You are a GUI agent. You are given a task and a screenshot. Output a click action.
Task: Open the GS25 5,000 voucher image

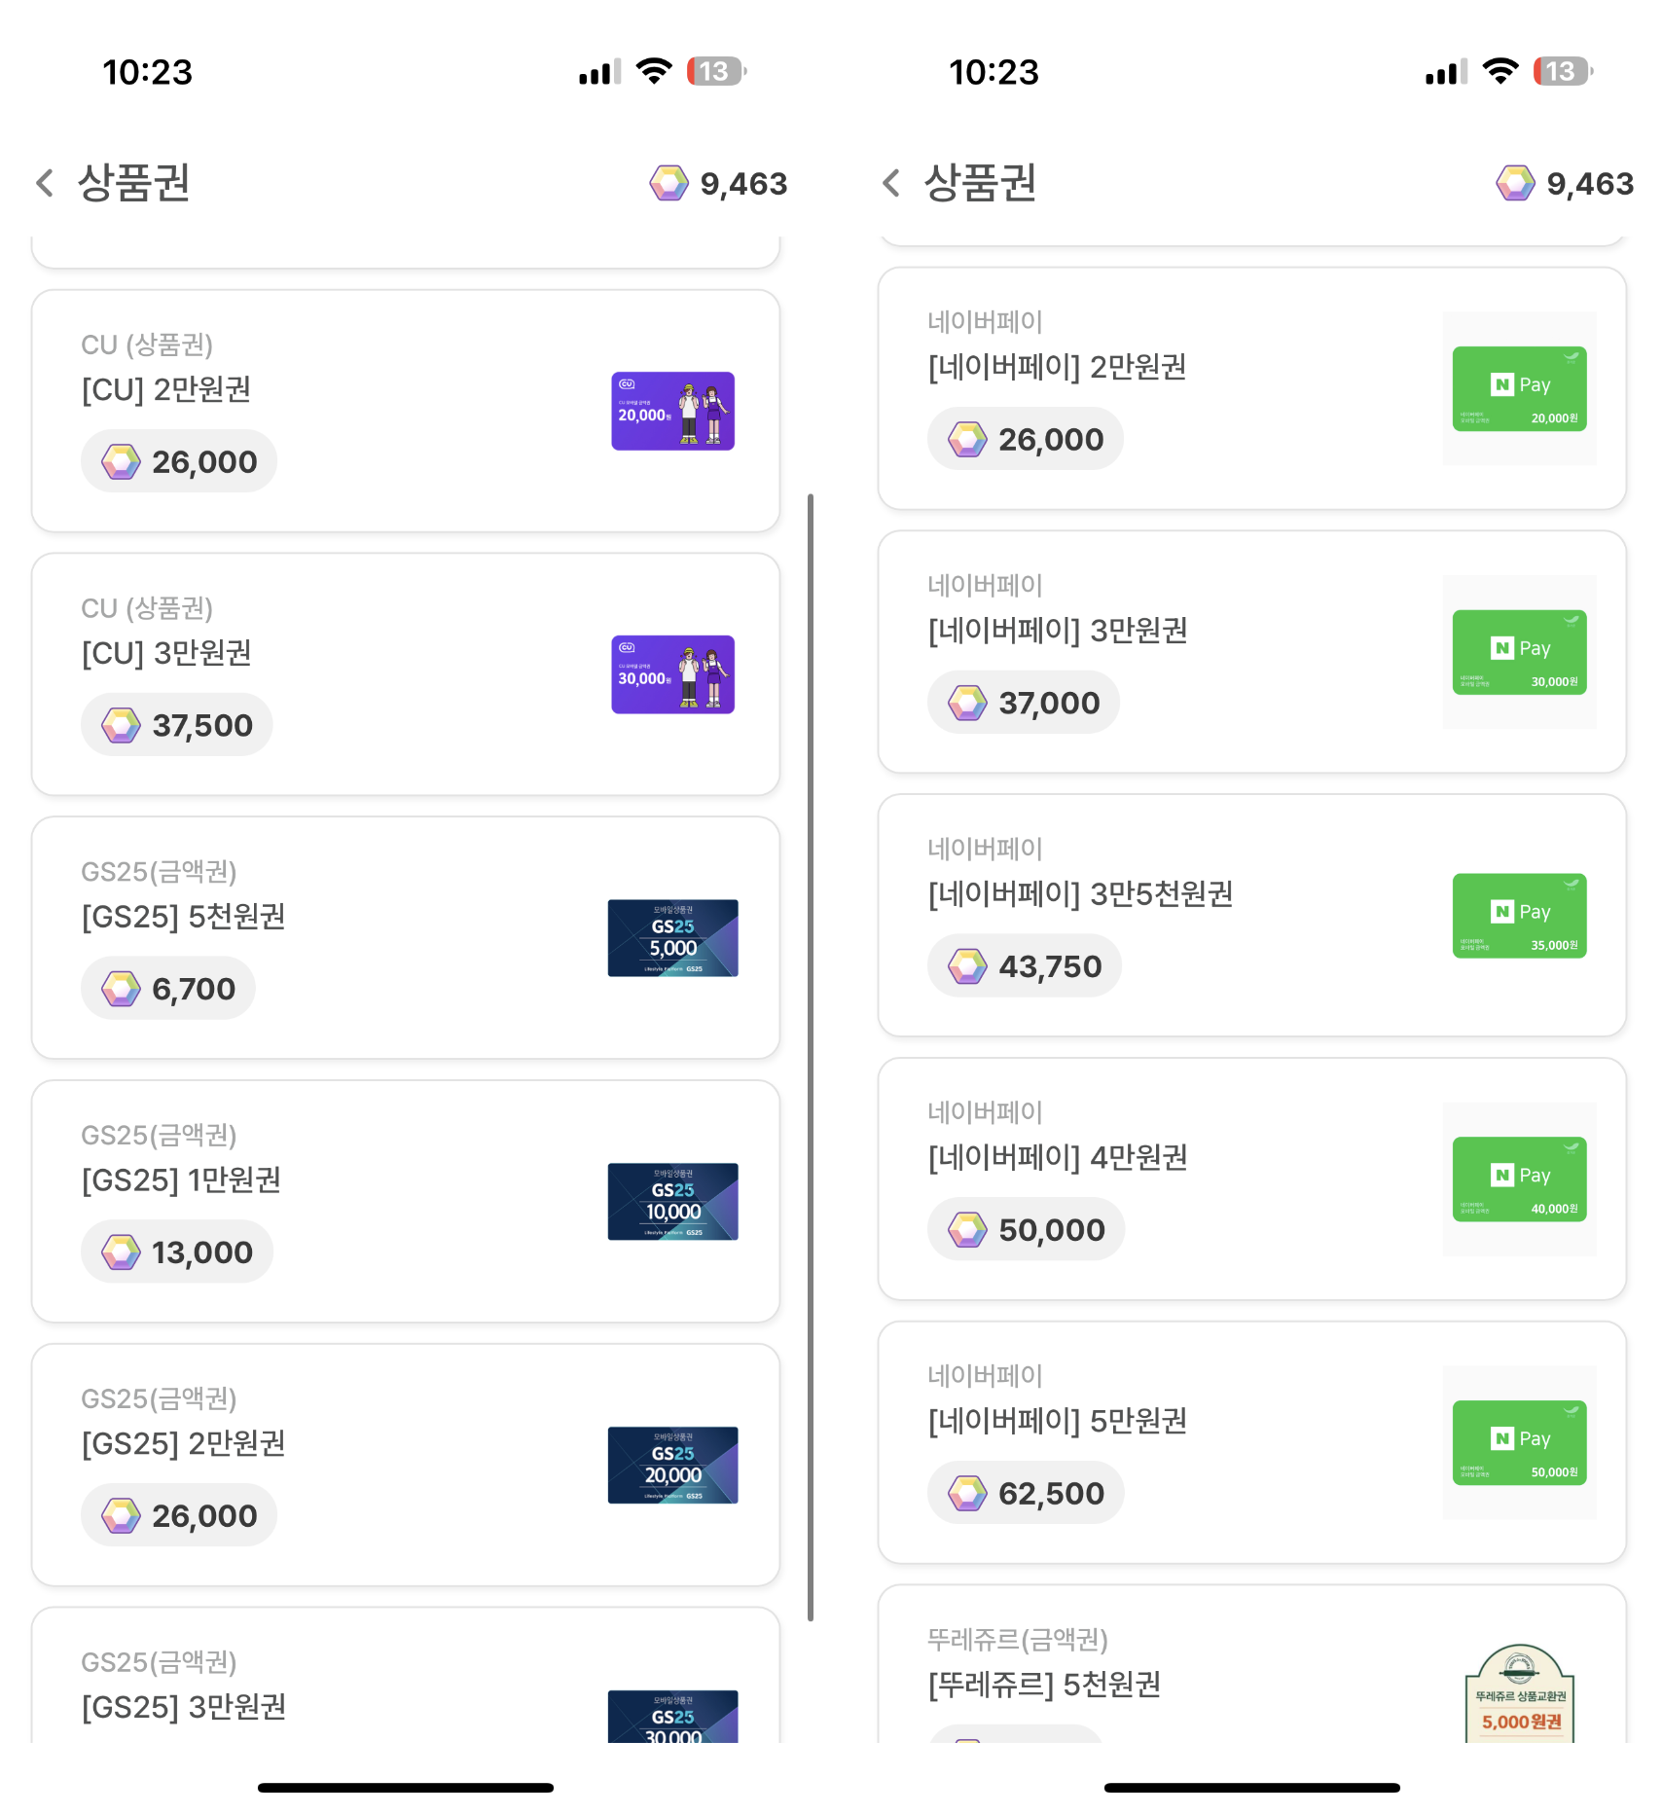(x=672, y=938)
